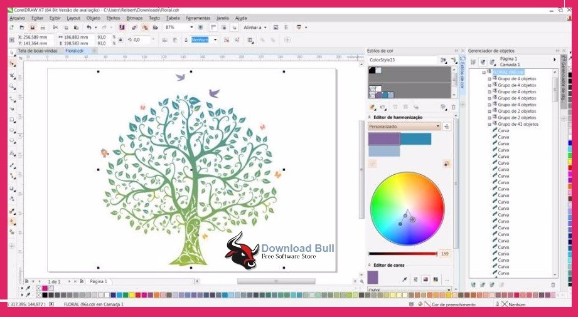
Task: Click the Print icon in toolbar
Action: coord(43,28)
